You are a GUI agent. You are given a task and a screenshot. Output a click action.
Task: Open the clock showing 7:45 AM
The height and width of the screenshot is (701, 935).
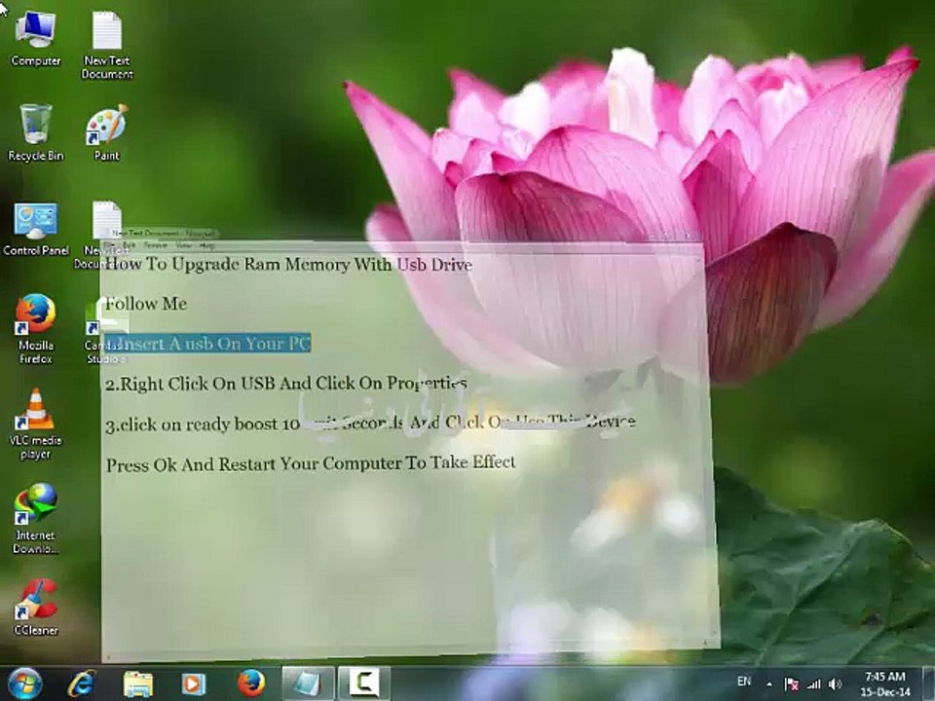(x=885, y=683)
